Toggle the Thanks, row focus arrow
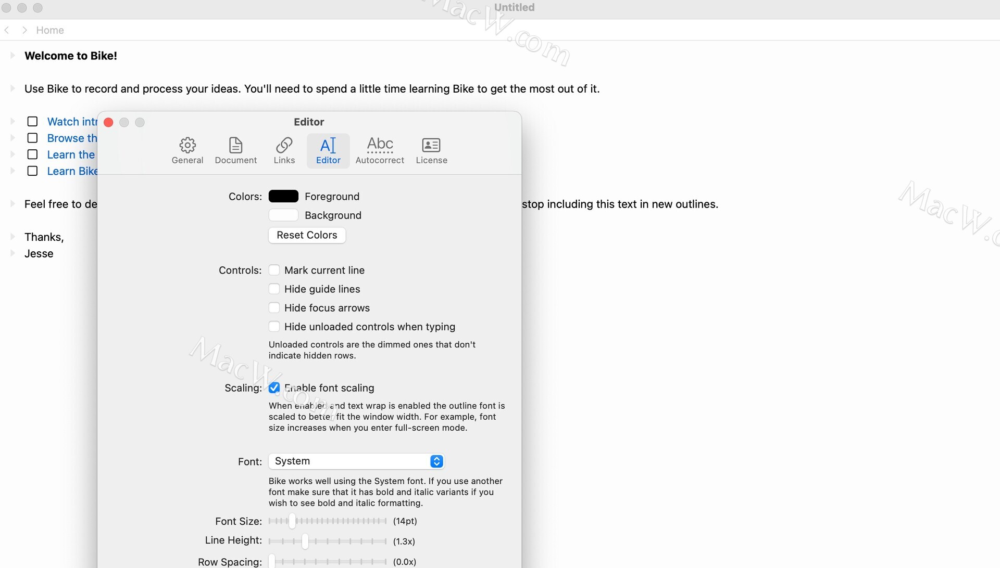Image resolution: width=1000 pixels, height=568 pixels. (x=12, y=237)
